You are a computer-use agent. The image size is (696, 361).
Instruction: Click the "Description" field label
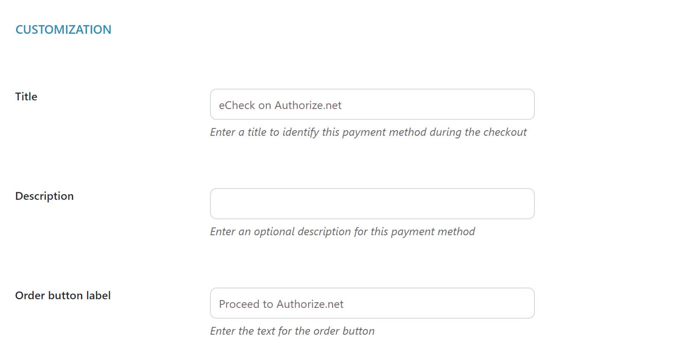click(44, 196)
